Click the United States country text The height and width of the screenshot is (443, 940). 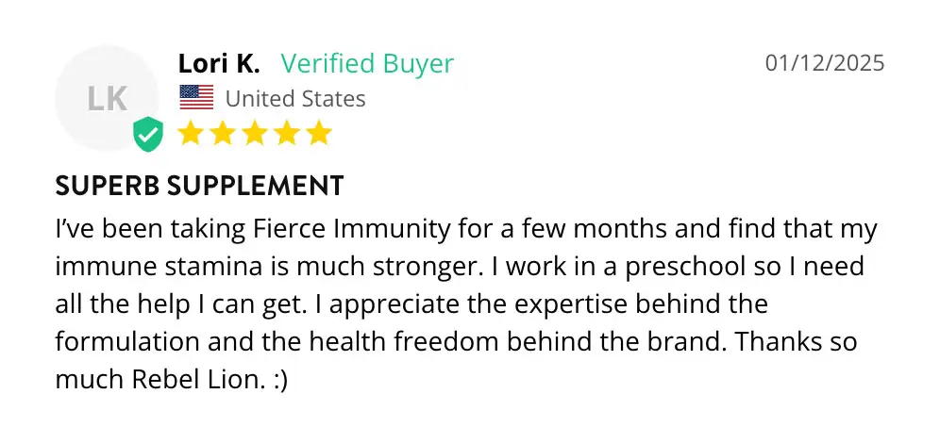pos(295,98)
